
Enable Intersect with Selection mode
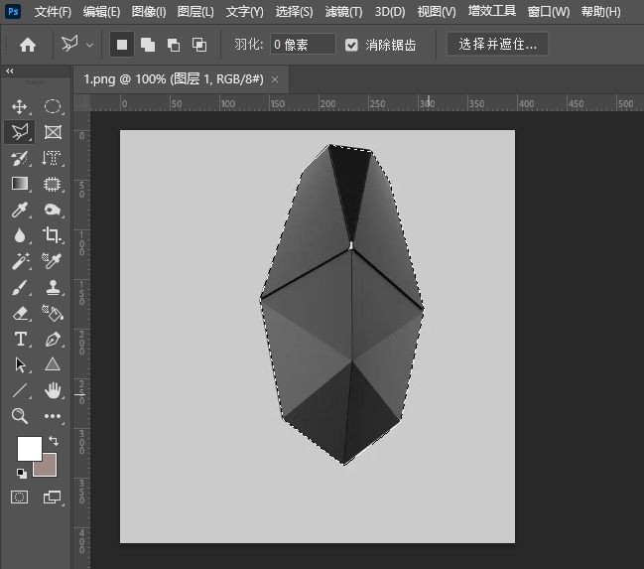coord(199,45)
